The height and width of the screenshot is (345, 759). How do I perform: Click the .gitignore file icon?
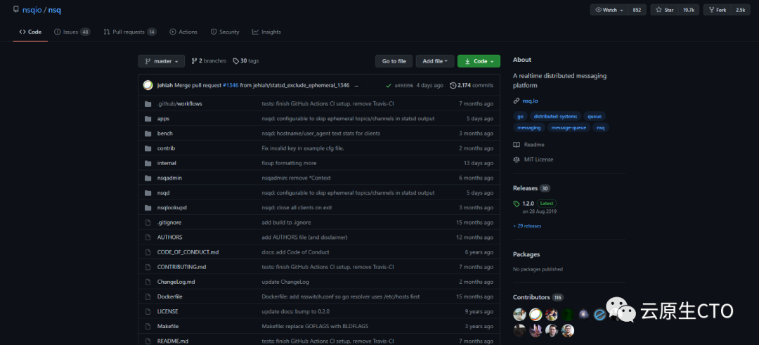[x=148, y=223]
